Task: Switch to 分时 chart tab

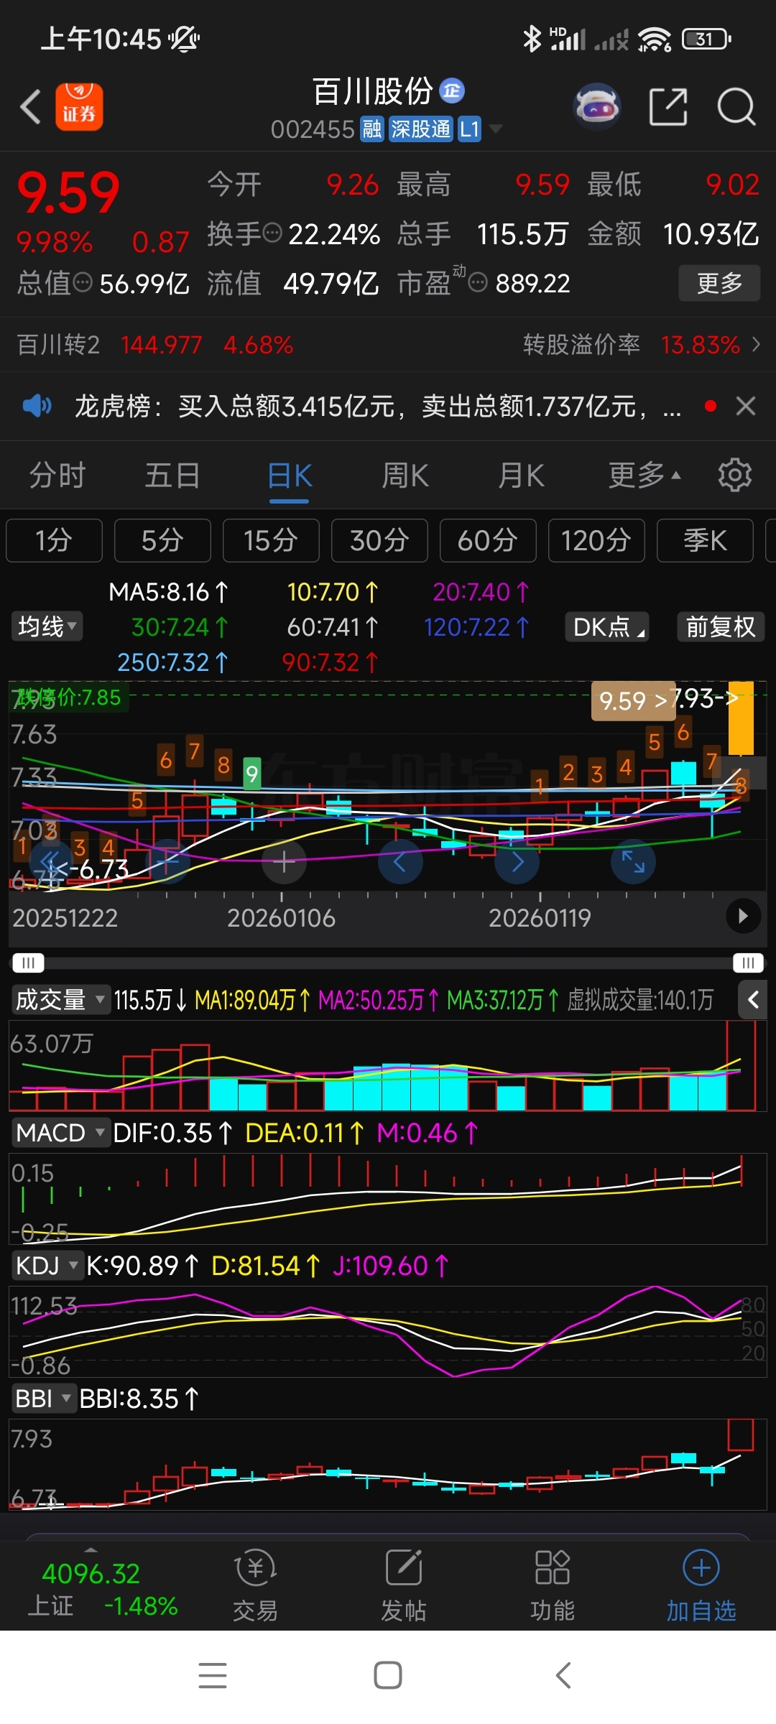Action: (57, 476)
